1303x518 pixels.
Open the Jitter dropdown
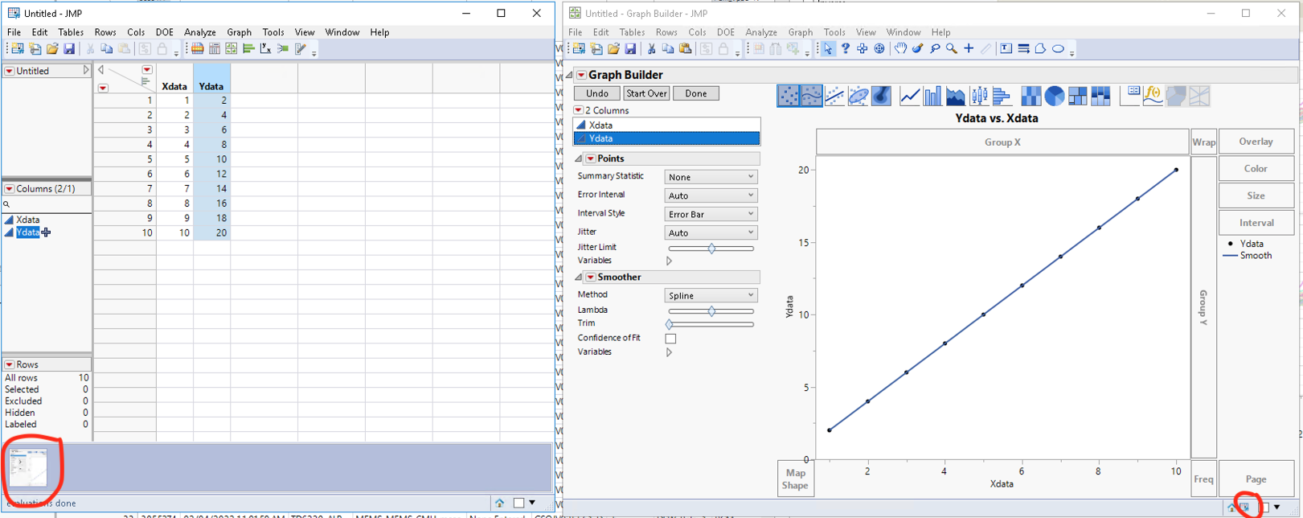click(711, 232)
